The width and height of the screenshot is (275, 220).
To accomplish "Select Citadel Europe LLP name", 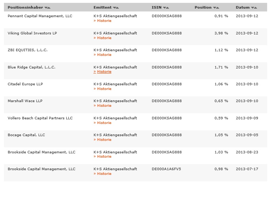I will [x=25, y=84].
